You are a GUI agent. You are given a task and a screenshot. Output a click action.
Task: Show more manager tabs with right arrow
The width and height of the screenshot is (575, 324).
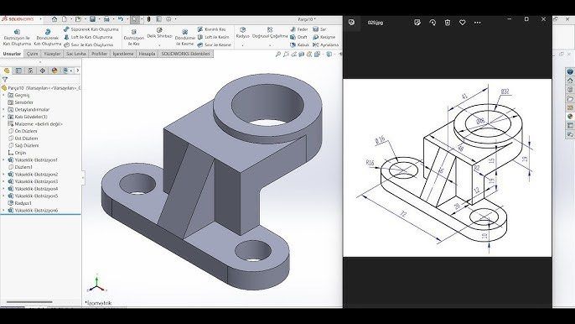click(77, 71)
